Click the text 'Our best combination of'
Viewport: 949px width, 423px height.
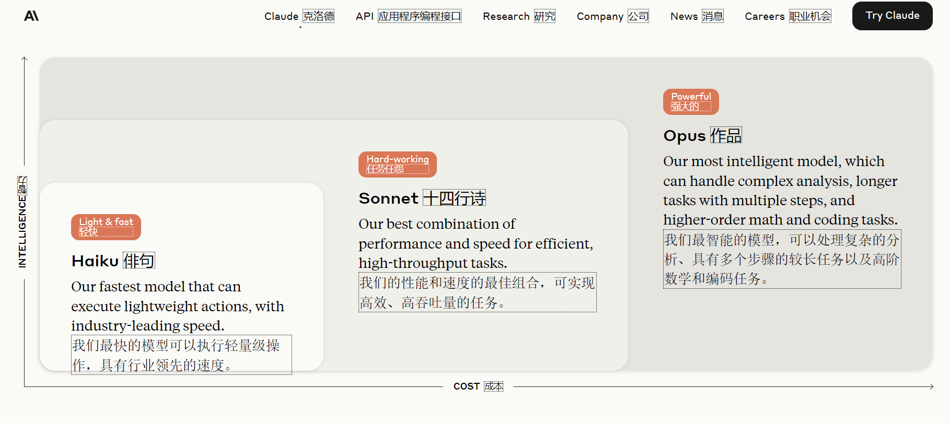437,224
